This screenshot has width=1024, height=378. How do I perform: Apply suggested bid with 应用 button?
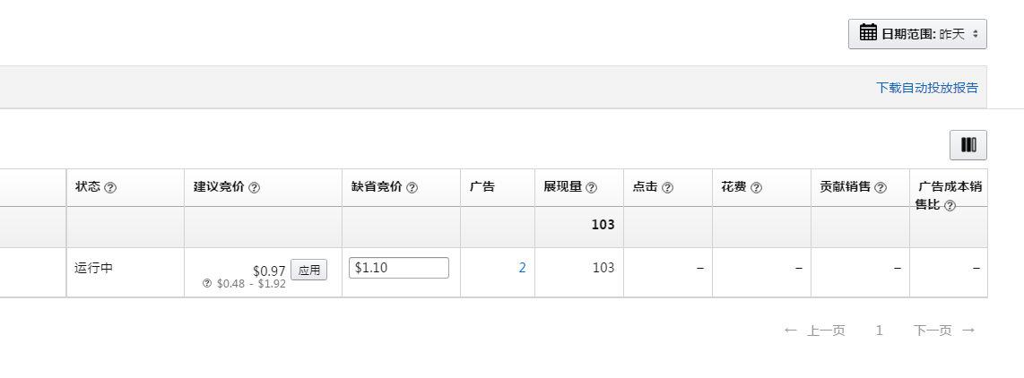pos(308,270)
